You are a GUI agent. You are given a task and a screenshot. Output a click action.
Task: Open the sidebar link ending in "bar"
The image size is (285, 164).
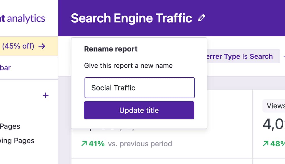[x=6, y=68]
